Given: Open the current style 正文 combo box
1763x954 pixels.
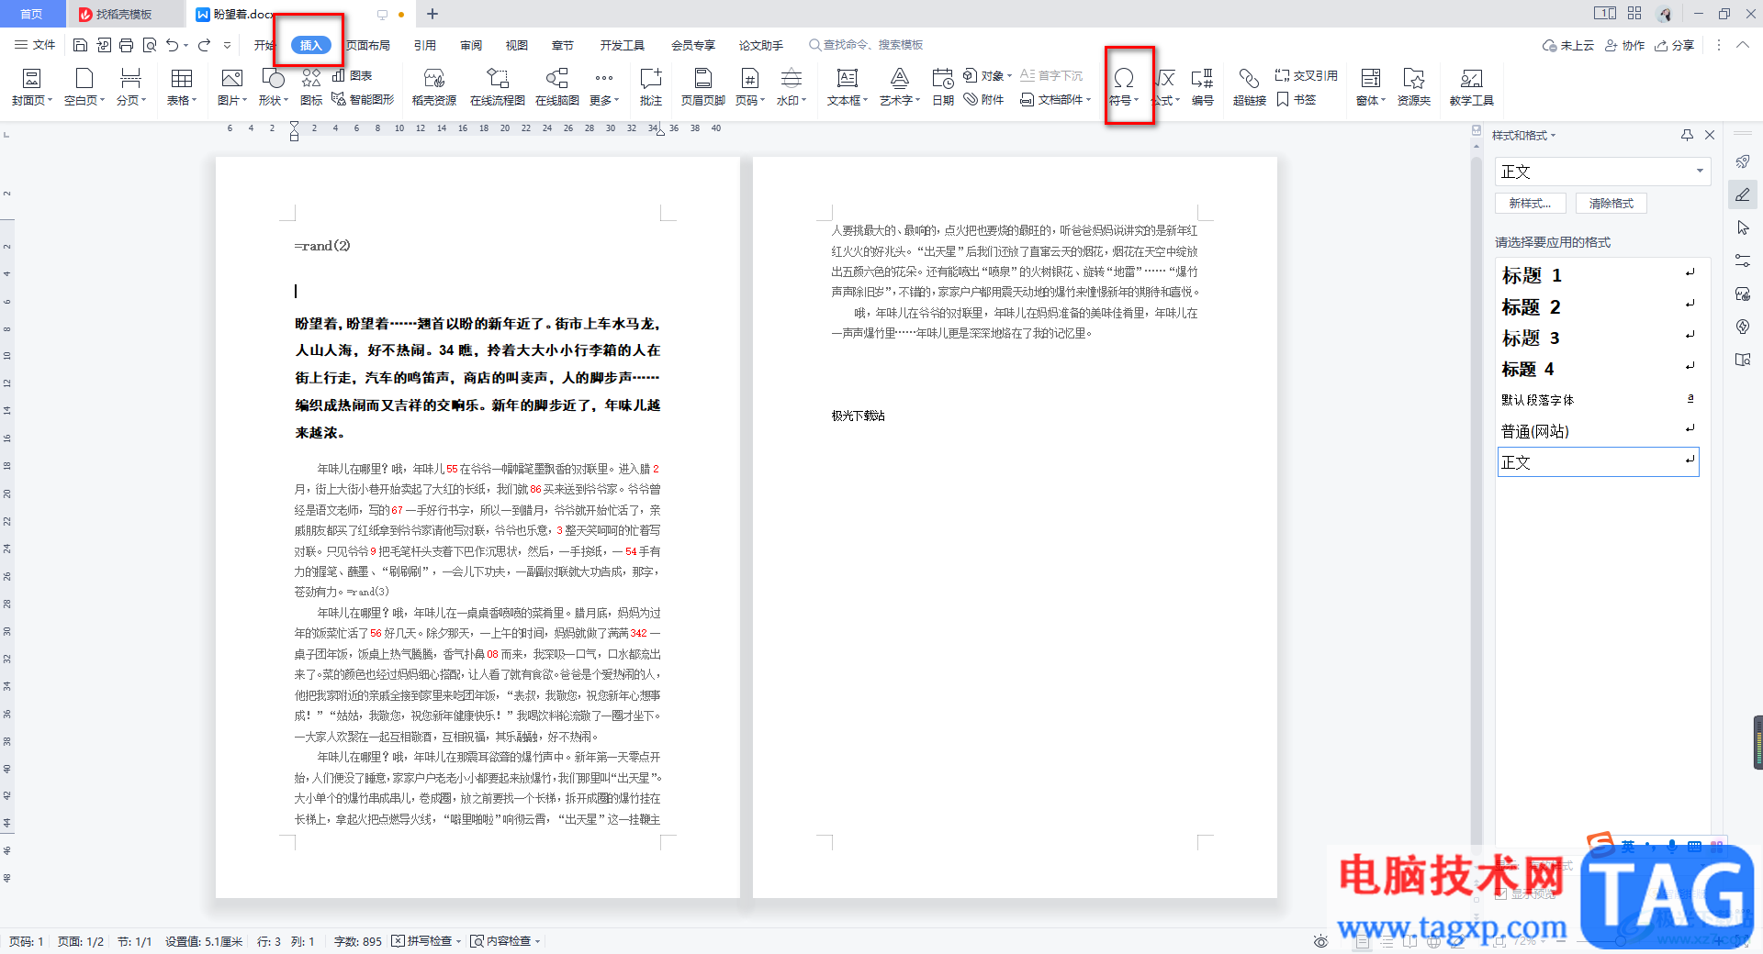Looking at the screenshot, I should coord(1602,172).
